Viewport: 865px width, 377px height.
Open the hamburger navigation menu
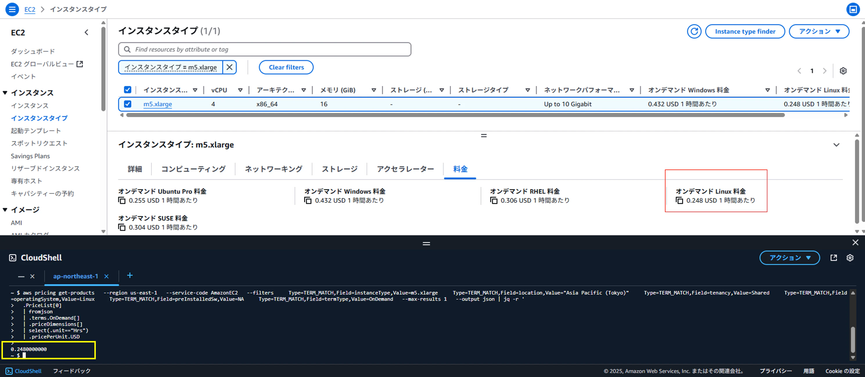(12, 9)
